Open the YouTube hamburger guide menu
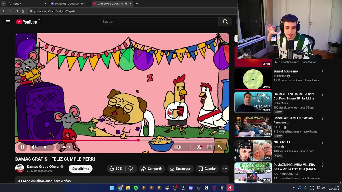The height and width of the screenshot is (192, 342). click(x=8, y=22)
